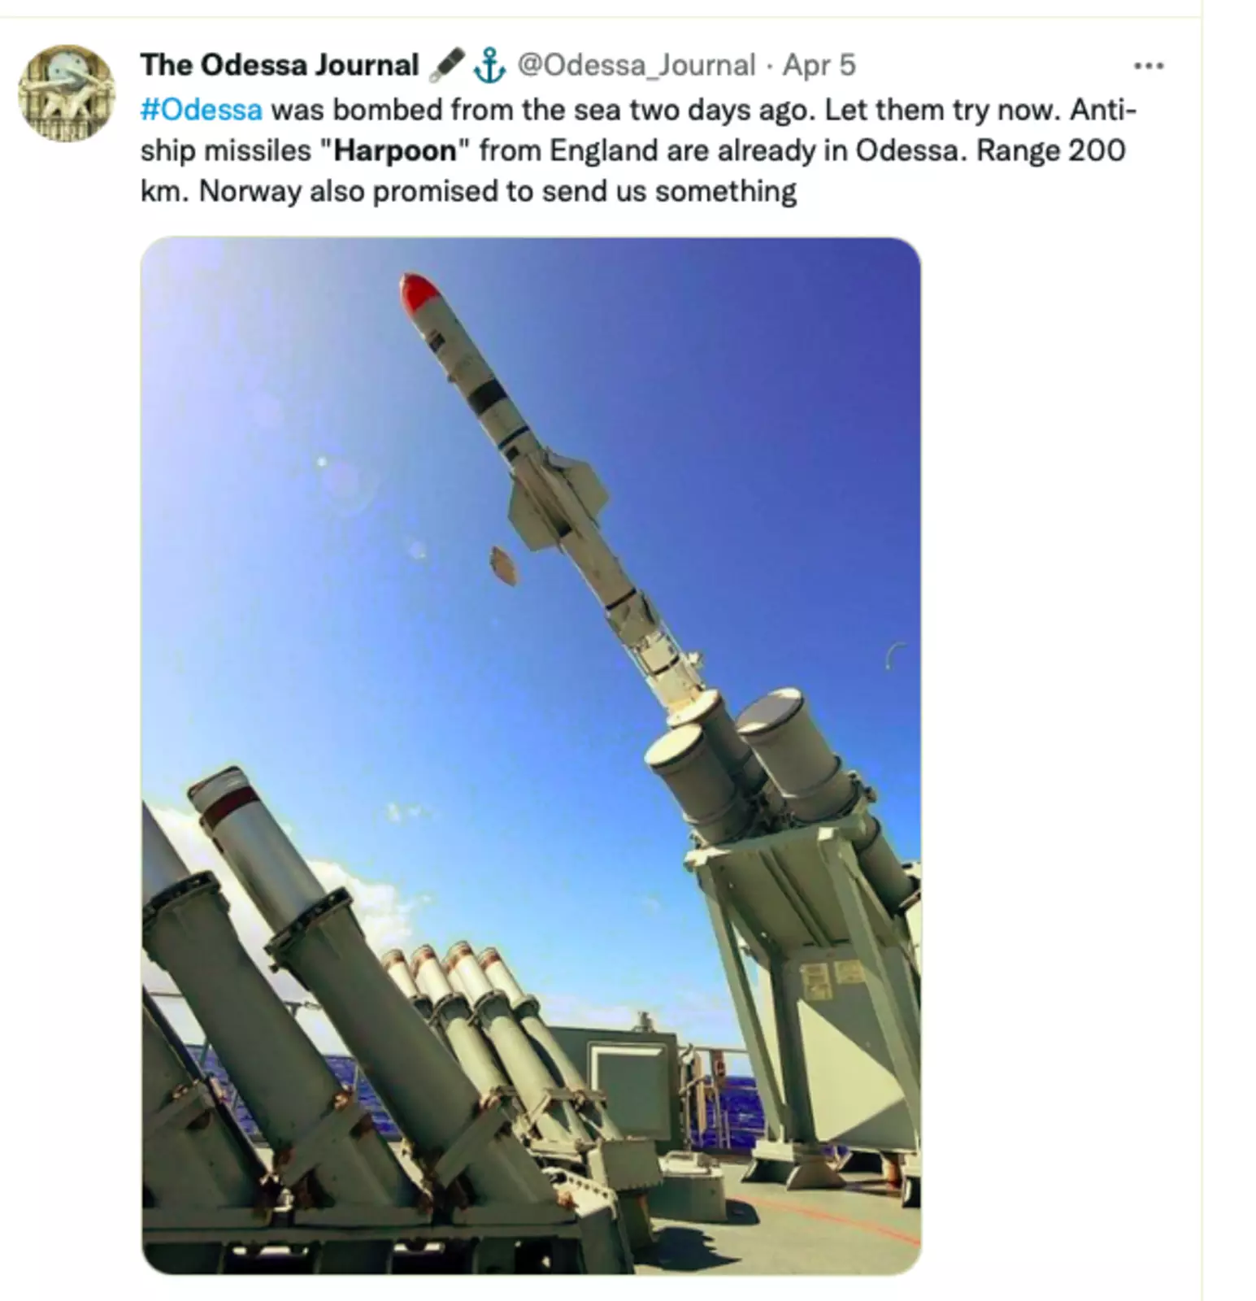1256x1301 pixels.
Task: Click the pen emoji after Odessa Journal
Action: coord(445,65)
